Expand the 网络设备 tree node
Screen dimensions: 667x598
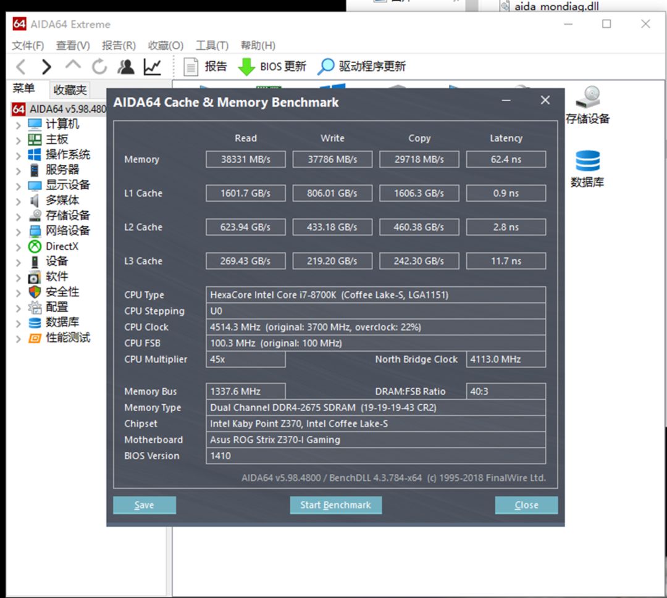pyautogui.click(x=18, y=232)
